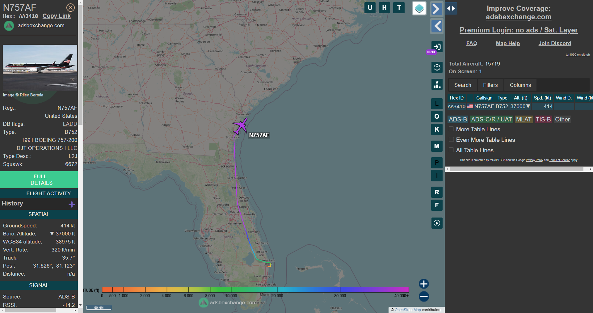Screen dimensions: 593x313
Task: Open the Terms of Service link
Action: click(559, 160)
